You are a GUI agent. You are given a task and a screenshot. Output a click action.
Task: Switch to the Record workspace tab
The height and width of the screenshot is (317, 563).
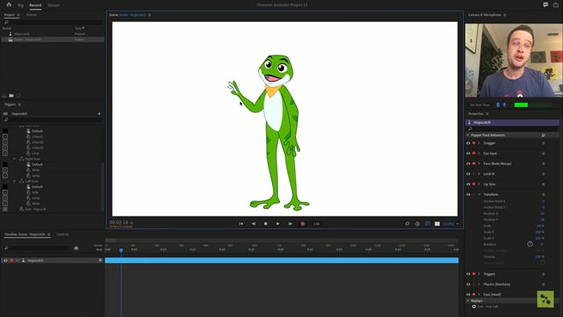tap(35, 5)
